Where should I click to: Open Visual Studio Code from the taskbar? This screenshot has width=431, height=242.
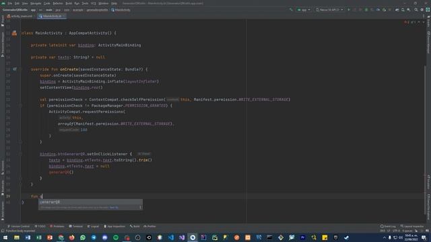coord(170,237)
